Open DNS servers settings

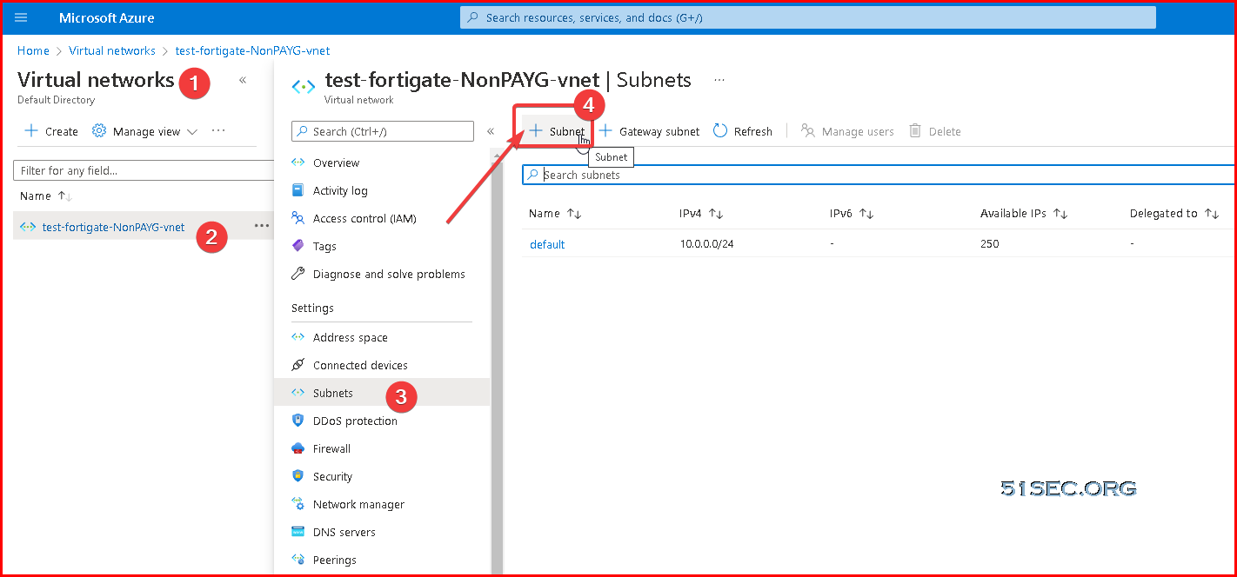coord(344,532)
